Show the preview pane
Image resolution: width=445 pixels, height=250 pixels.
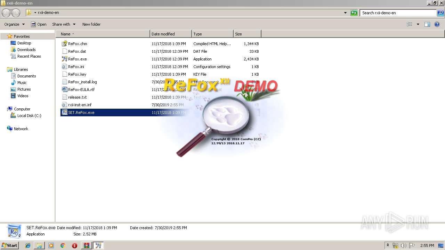click(427, 24)
